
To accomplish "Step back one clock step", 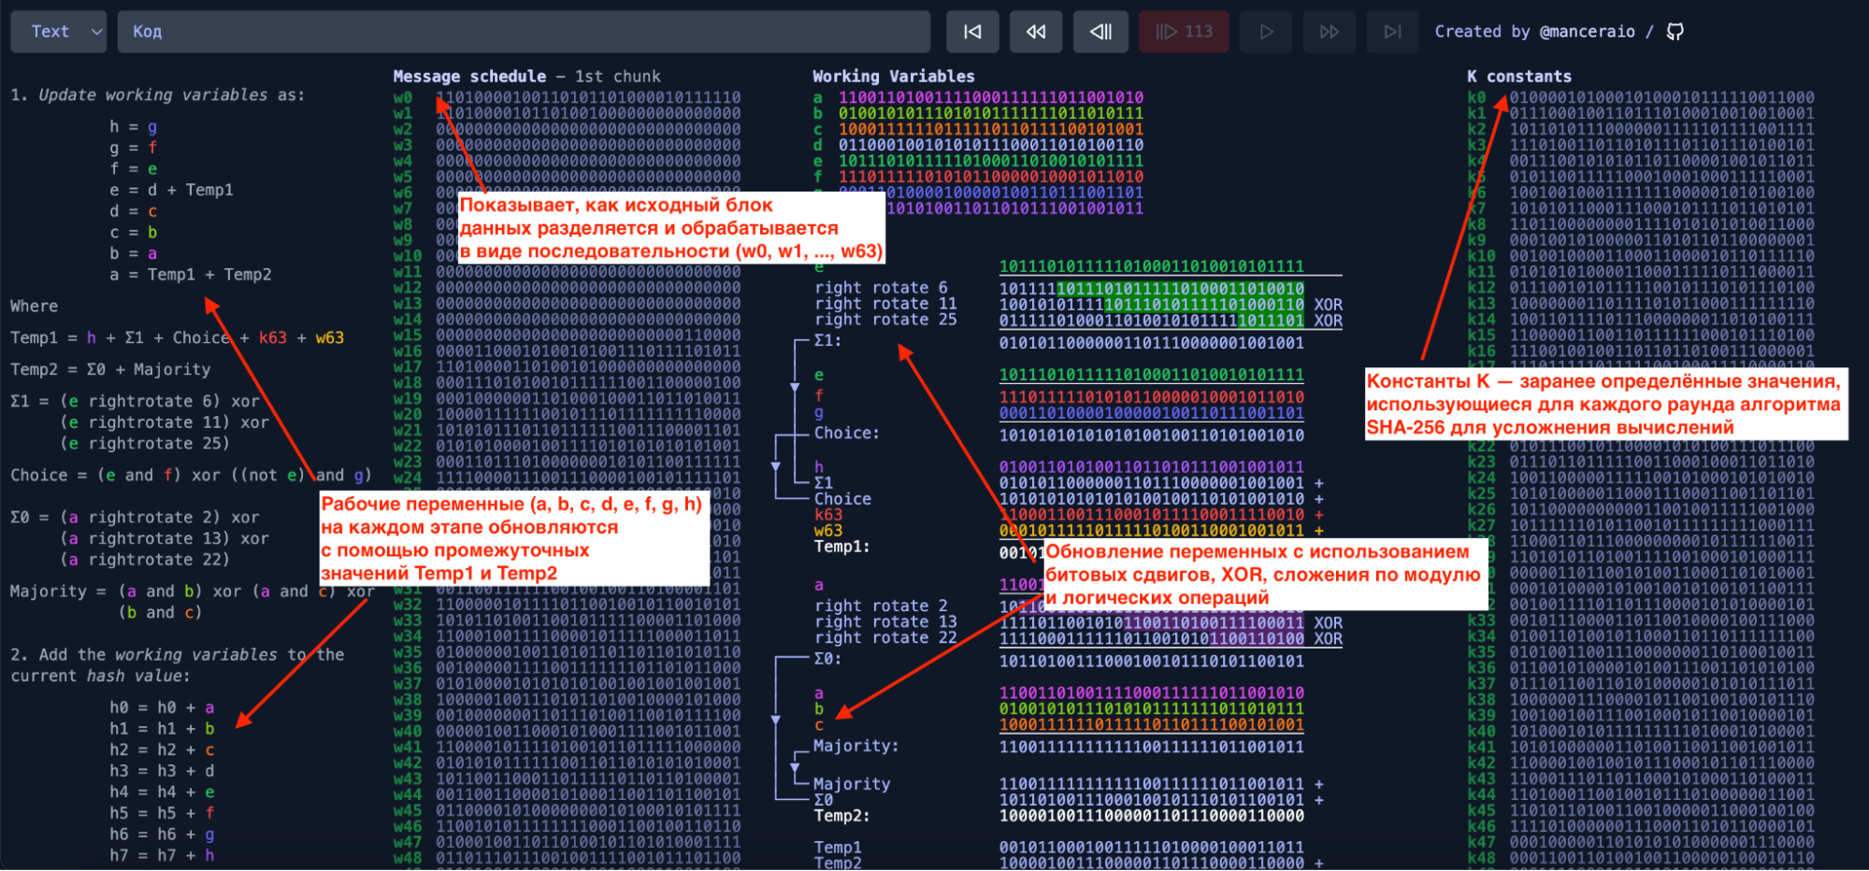I will point(1100,32).
